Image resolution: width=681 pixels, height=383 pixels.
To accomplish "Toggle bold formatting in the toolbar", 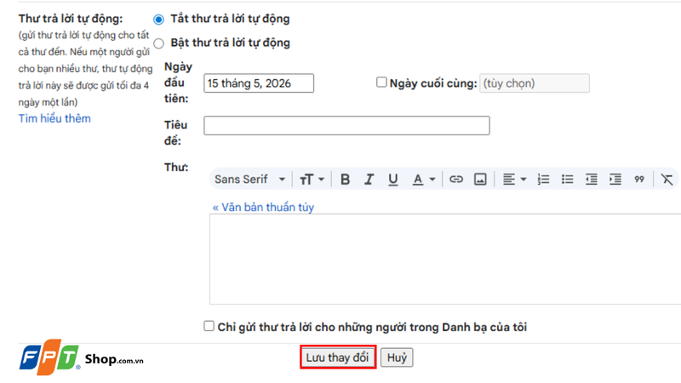I will [345, 180].
